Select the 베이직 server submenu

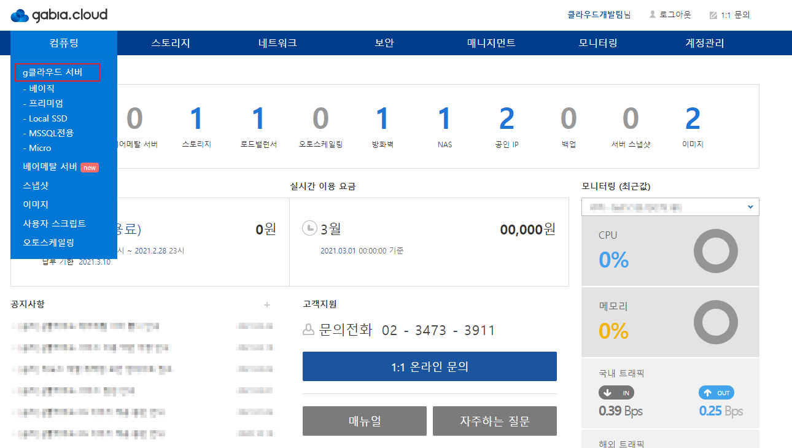point(39,88)
